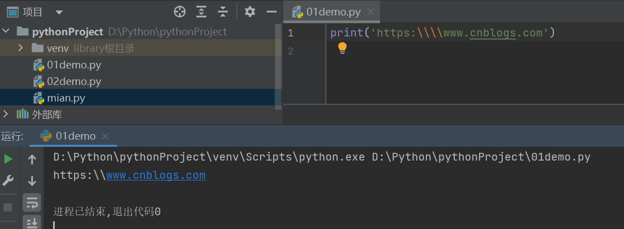Open the 项目 view dropdown
This screenshot has width=624, height=229.
(59, 12)
